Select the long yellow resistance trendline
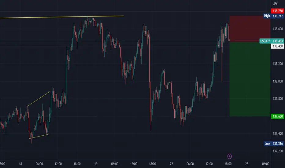The image size is (285, 168). click(x=62, y=17)
